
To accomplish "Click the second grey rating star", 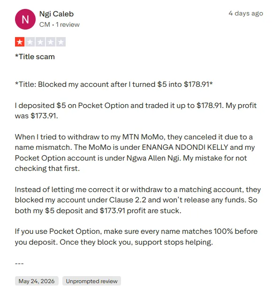I will pyautogui.click(x=30, y=42).
